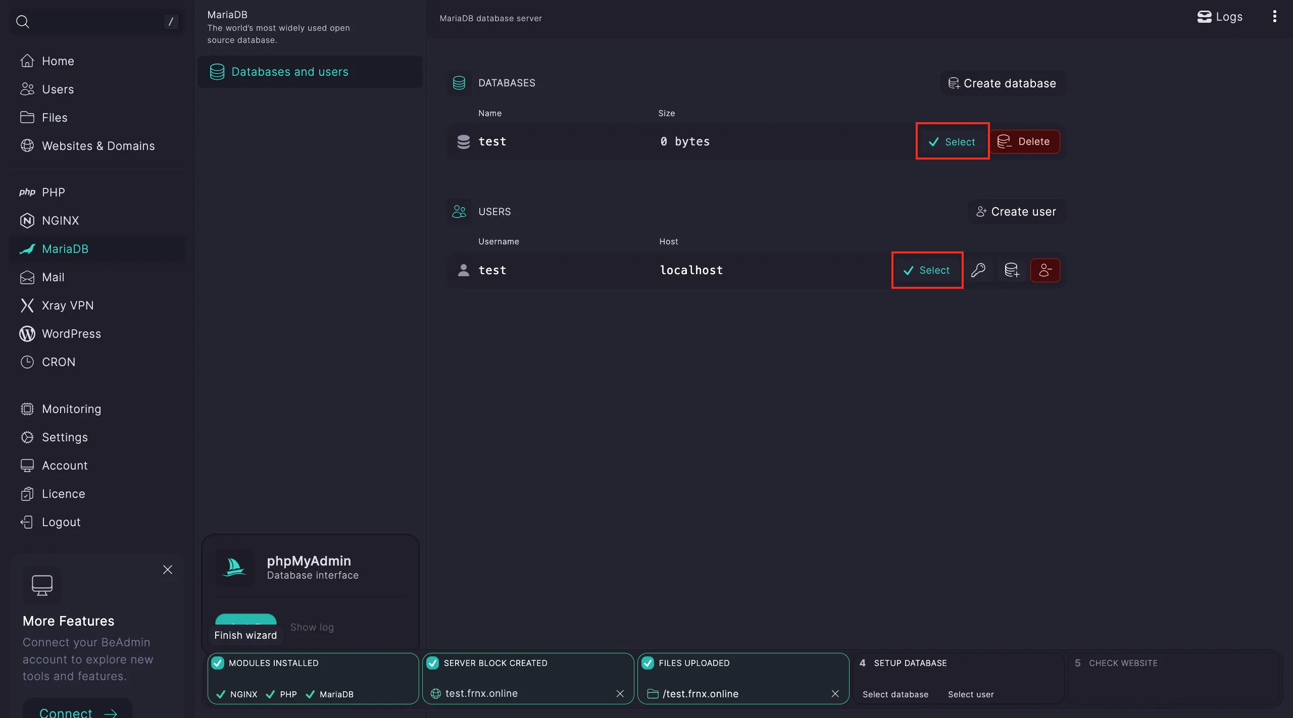Click the folder icon beside /test.frnx.online

pos(653,694)
